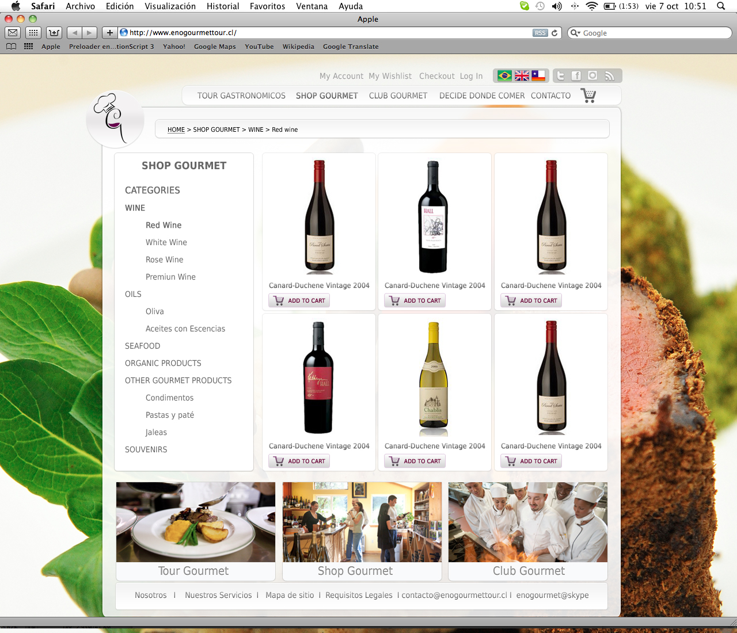Open the Ayuda menu

tap(351, 6)
